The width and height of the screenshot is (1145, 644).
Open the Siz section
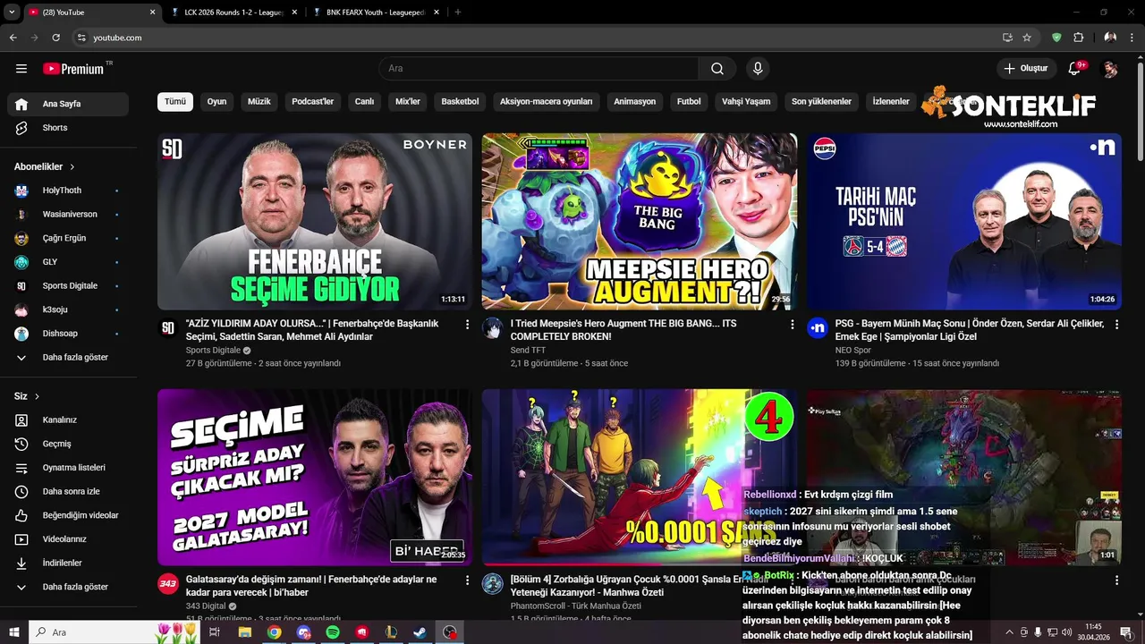click(x=27, y=396)
